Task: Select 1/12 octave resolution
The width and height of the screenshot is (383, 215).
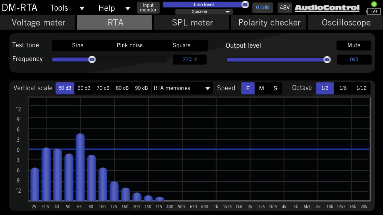Action: (x=361, y=88)
